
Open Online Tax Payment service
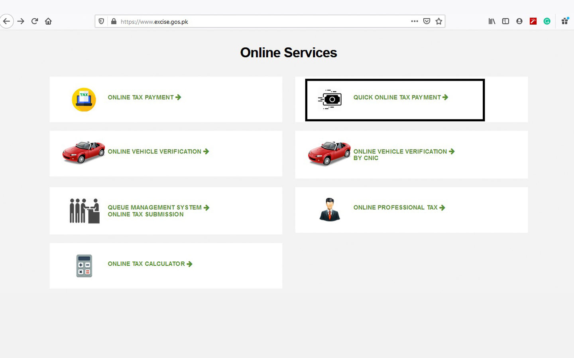141,97
